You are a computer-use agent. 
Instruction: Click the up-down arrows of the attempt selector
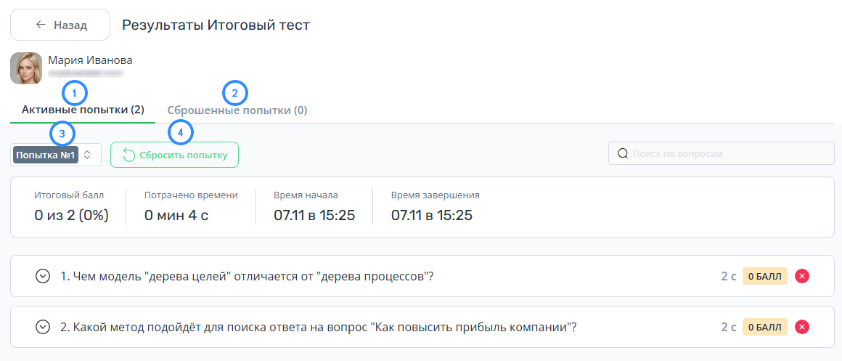coord(88,155)
